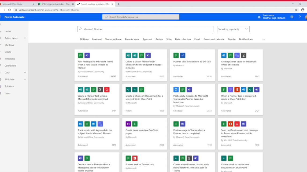Click the Planner icon on 'Post messages to Microsoft Teams' card

pos(80,55)
